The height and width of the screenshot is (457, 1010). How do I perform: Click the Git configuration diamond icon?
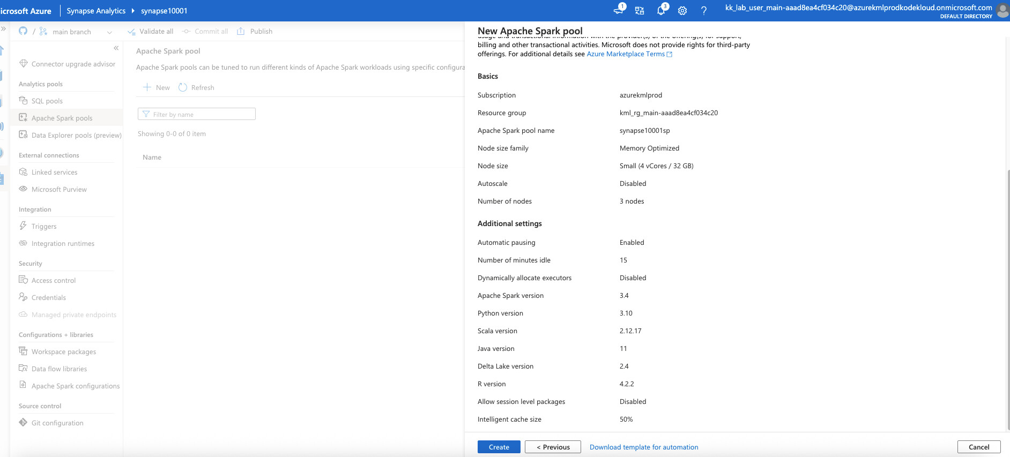tap(23, 422)
